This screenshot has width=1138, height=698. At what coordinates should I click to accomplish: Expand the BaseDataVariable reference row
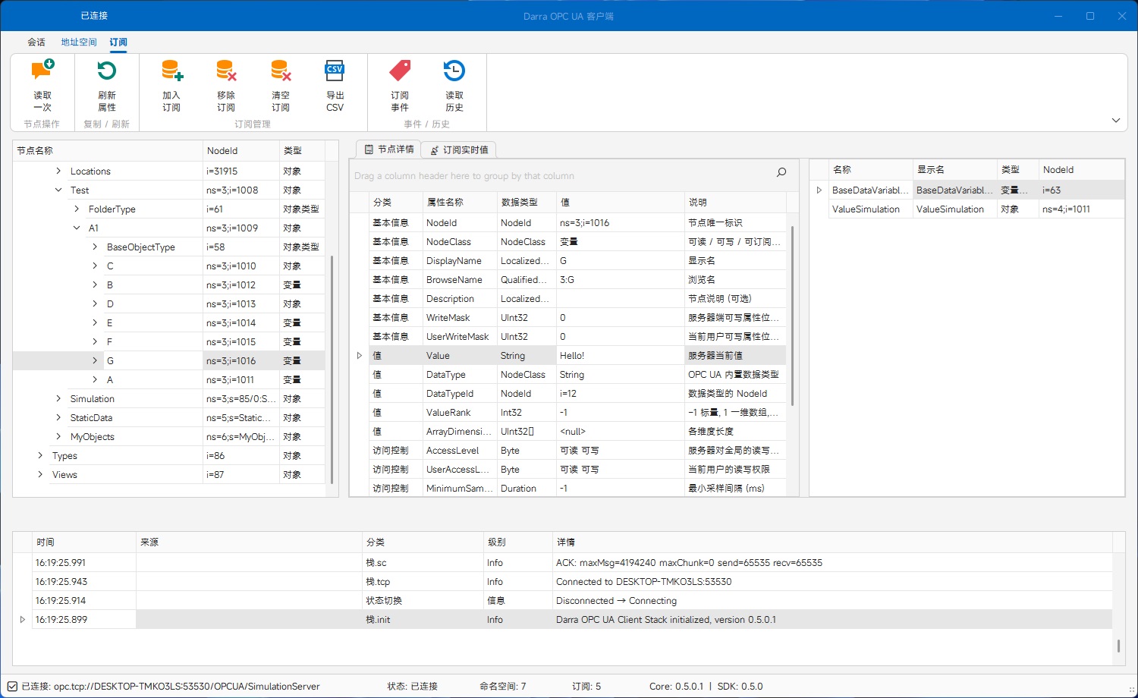pos(819,190)
